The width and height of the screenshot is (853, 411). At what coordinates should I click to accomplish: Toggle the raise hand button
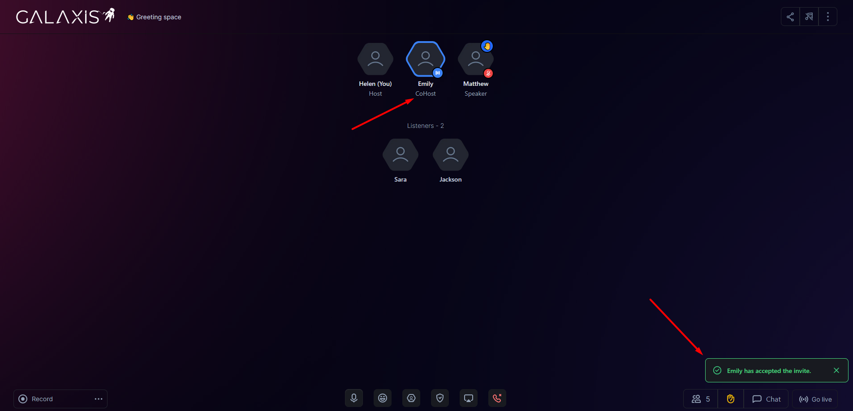tap(731, 399)
